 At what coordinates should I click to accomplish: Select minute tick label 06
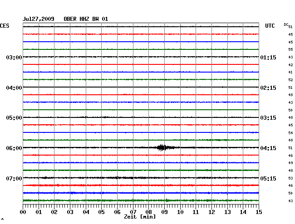click(117, 212)
